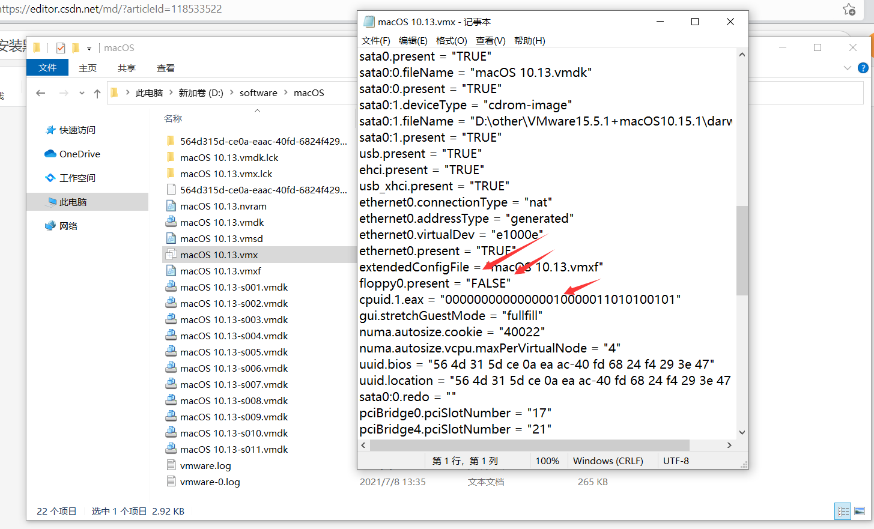The image size is (874, 529).
Task: Switch to the 主页 ribbon tab
Action: point(88,68)
